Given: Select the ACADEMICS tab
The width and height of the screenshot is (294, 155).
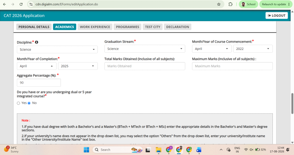Looking at the screenshot, I should [x=64, y=27].
